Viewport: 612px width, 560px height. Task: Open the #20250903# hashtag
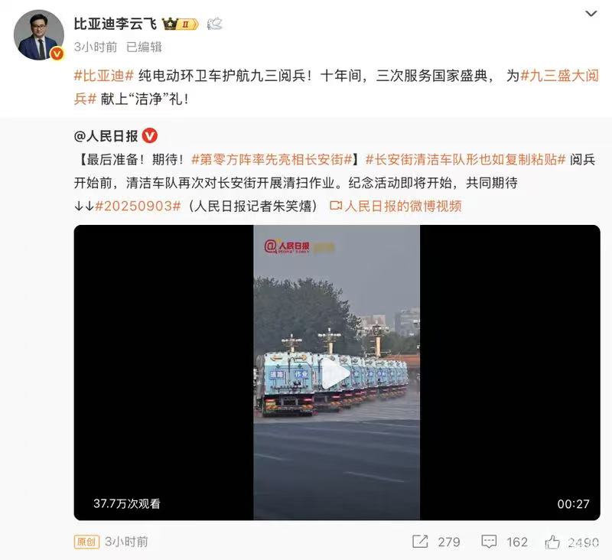click(x=138, y=206)
